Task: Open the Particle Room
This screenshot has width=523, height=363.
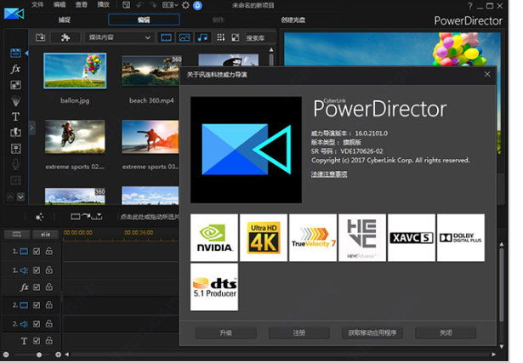Action: pyautogui.click(x=15, y=100)
